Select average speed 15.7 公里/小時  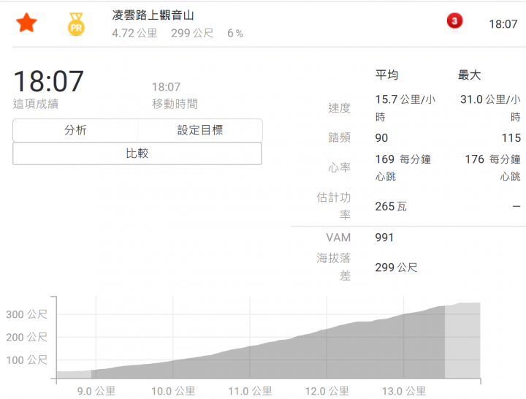tap(405, 108)
